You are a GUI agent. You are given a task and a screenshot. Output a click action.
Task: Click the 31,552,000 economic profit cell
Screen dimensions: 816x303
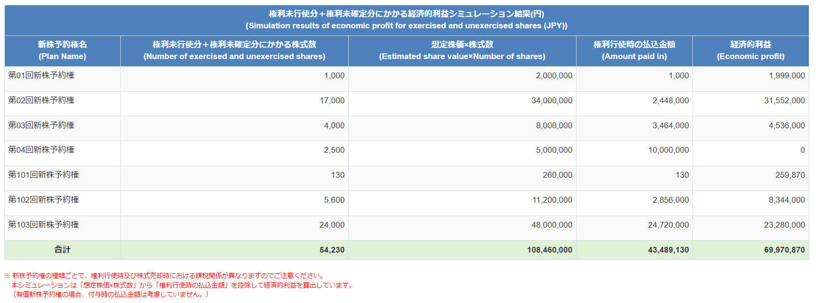pos(784,101)
